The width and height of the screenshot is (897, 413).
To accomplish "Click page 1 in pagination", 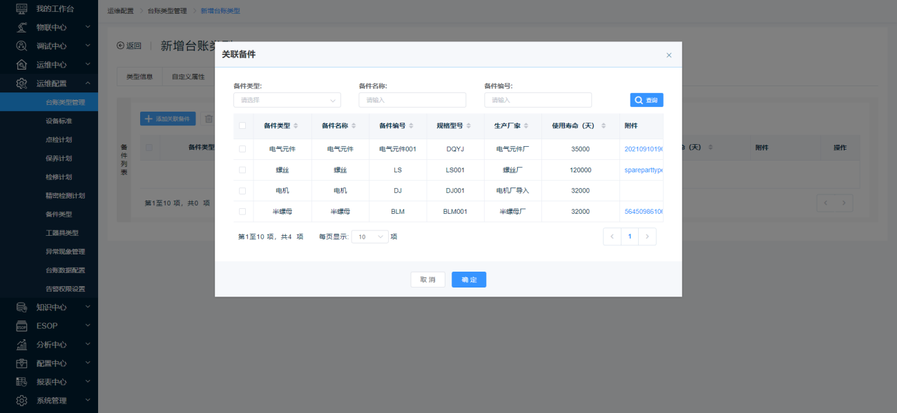I will click(x=630, y=236).
